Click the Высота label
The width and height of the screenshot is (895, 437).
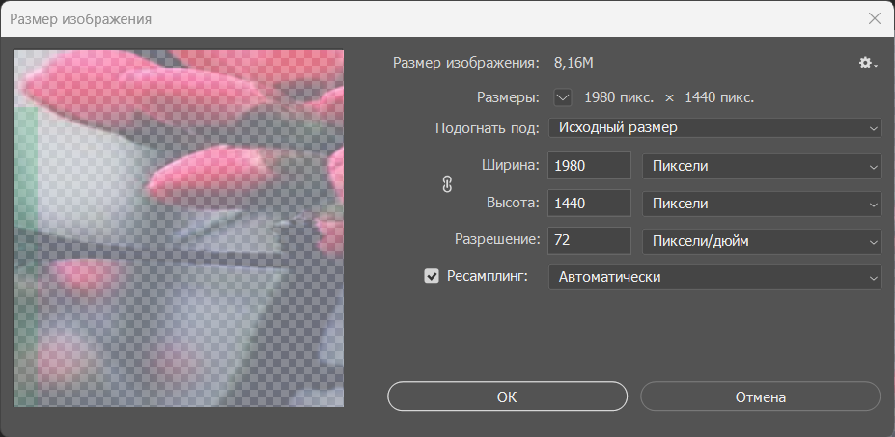click(512, 204)
